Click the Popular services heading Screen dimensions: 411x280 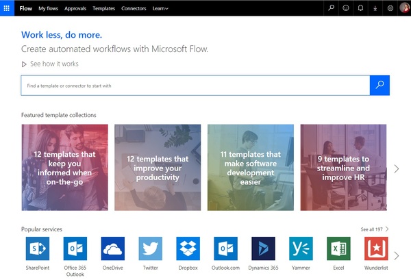pos(42,229)
